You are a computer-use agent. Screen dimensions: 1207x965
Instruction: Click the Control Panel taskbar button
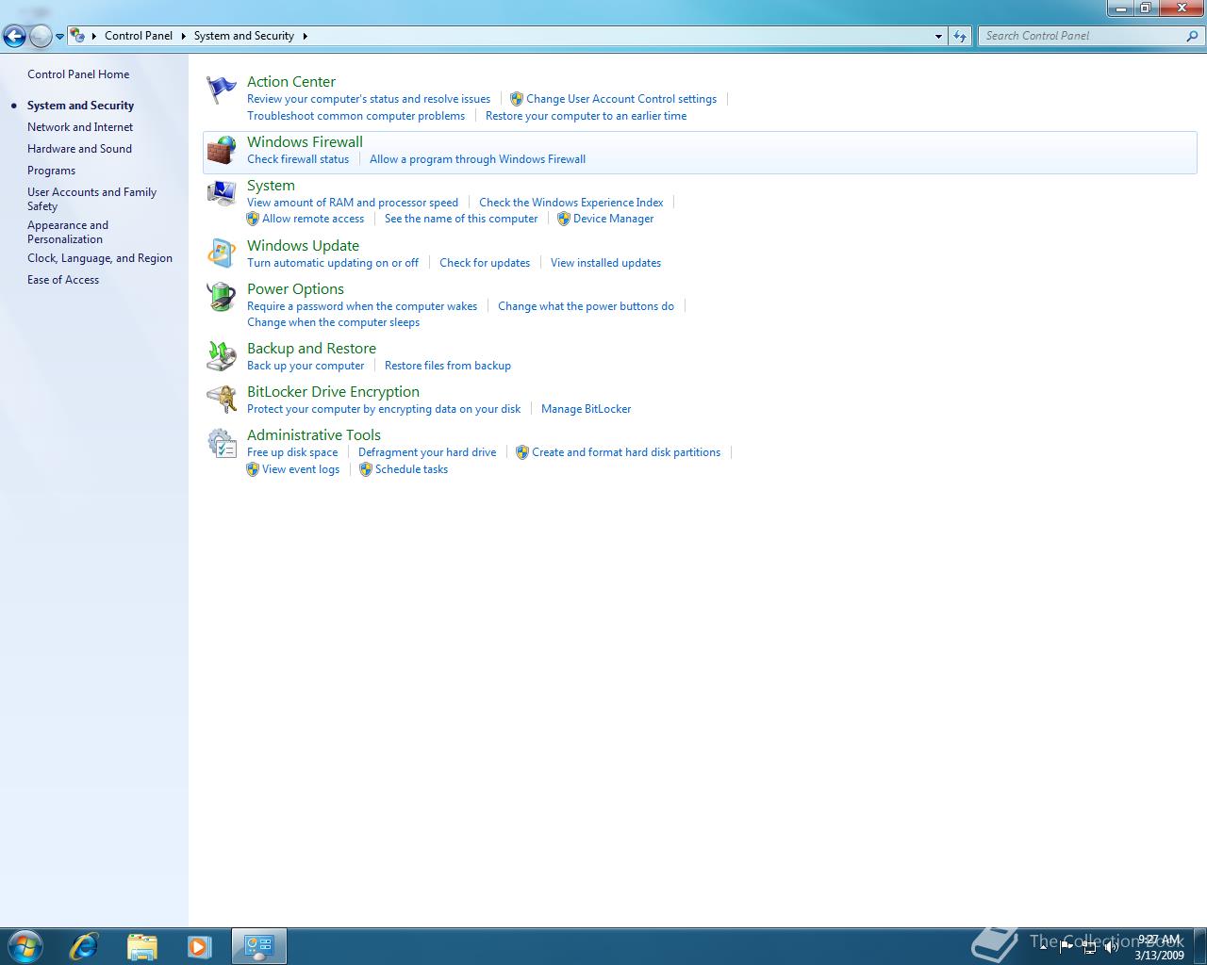tap(259, 946)
